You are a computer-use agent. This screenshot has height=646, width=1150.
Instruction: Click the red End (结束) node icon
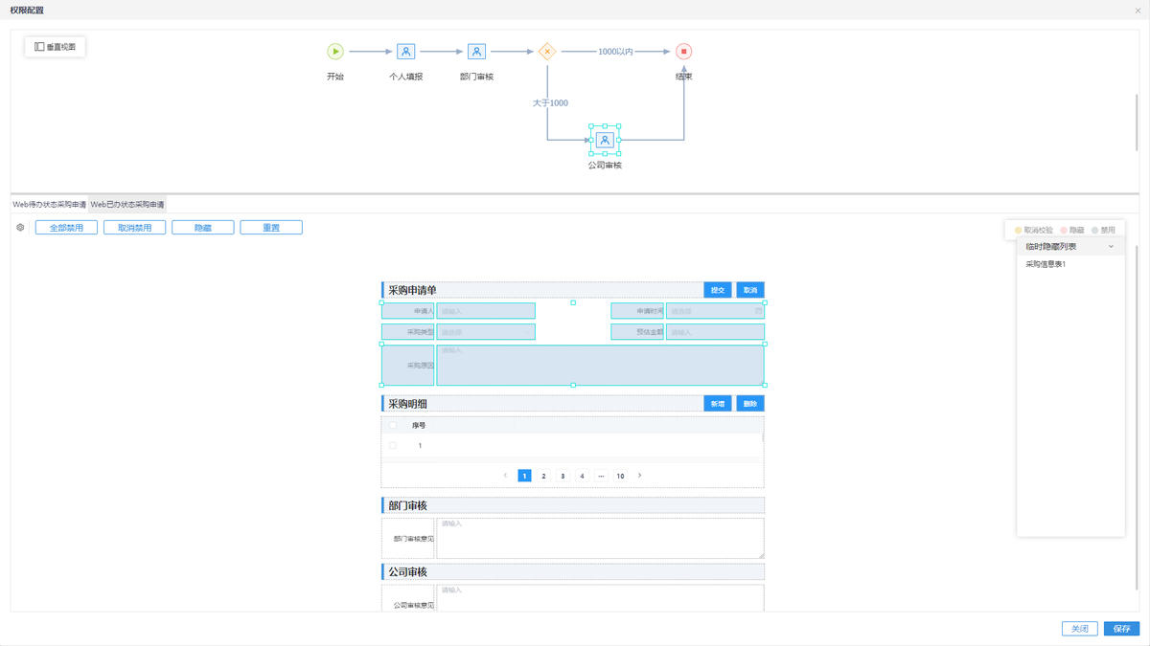click(683, 52)
